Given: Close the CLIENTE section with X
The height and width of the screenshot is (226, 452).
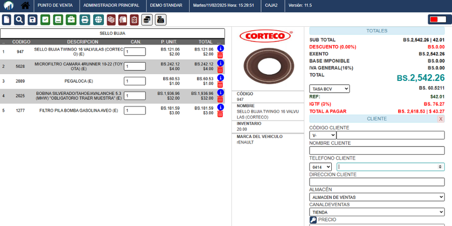Looking at the screenshot, I should click(x=441, y=119).
